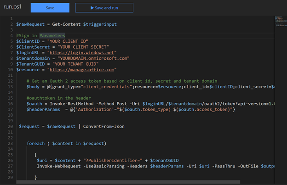287x185 pixels.
Task: Click the -OutFile parameter on line 27
Action: (248, 166)
